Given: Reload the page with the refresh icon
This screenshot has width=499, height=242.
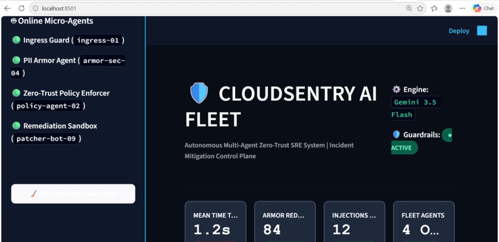Looking at the screenshot, I should (21, 8).
